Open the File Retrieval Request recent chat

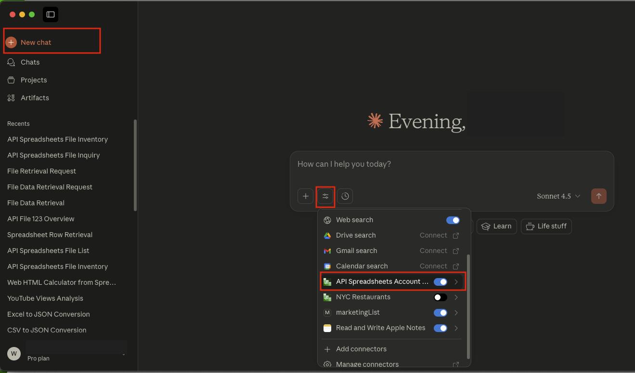[41, 171]
